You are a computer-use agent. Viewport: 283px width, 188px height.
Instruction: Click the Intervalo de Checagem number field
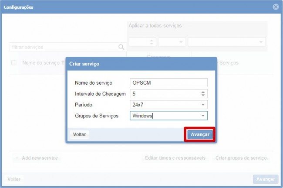click(x=165, y=93)
